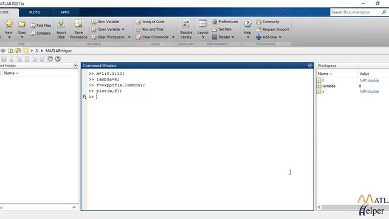Click Analyze Code
The image size is (389, 219).
[x=150, y=22]
